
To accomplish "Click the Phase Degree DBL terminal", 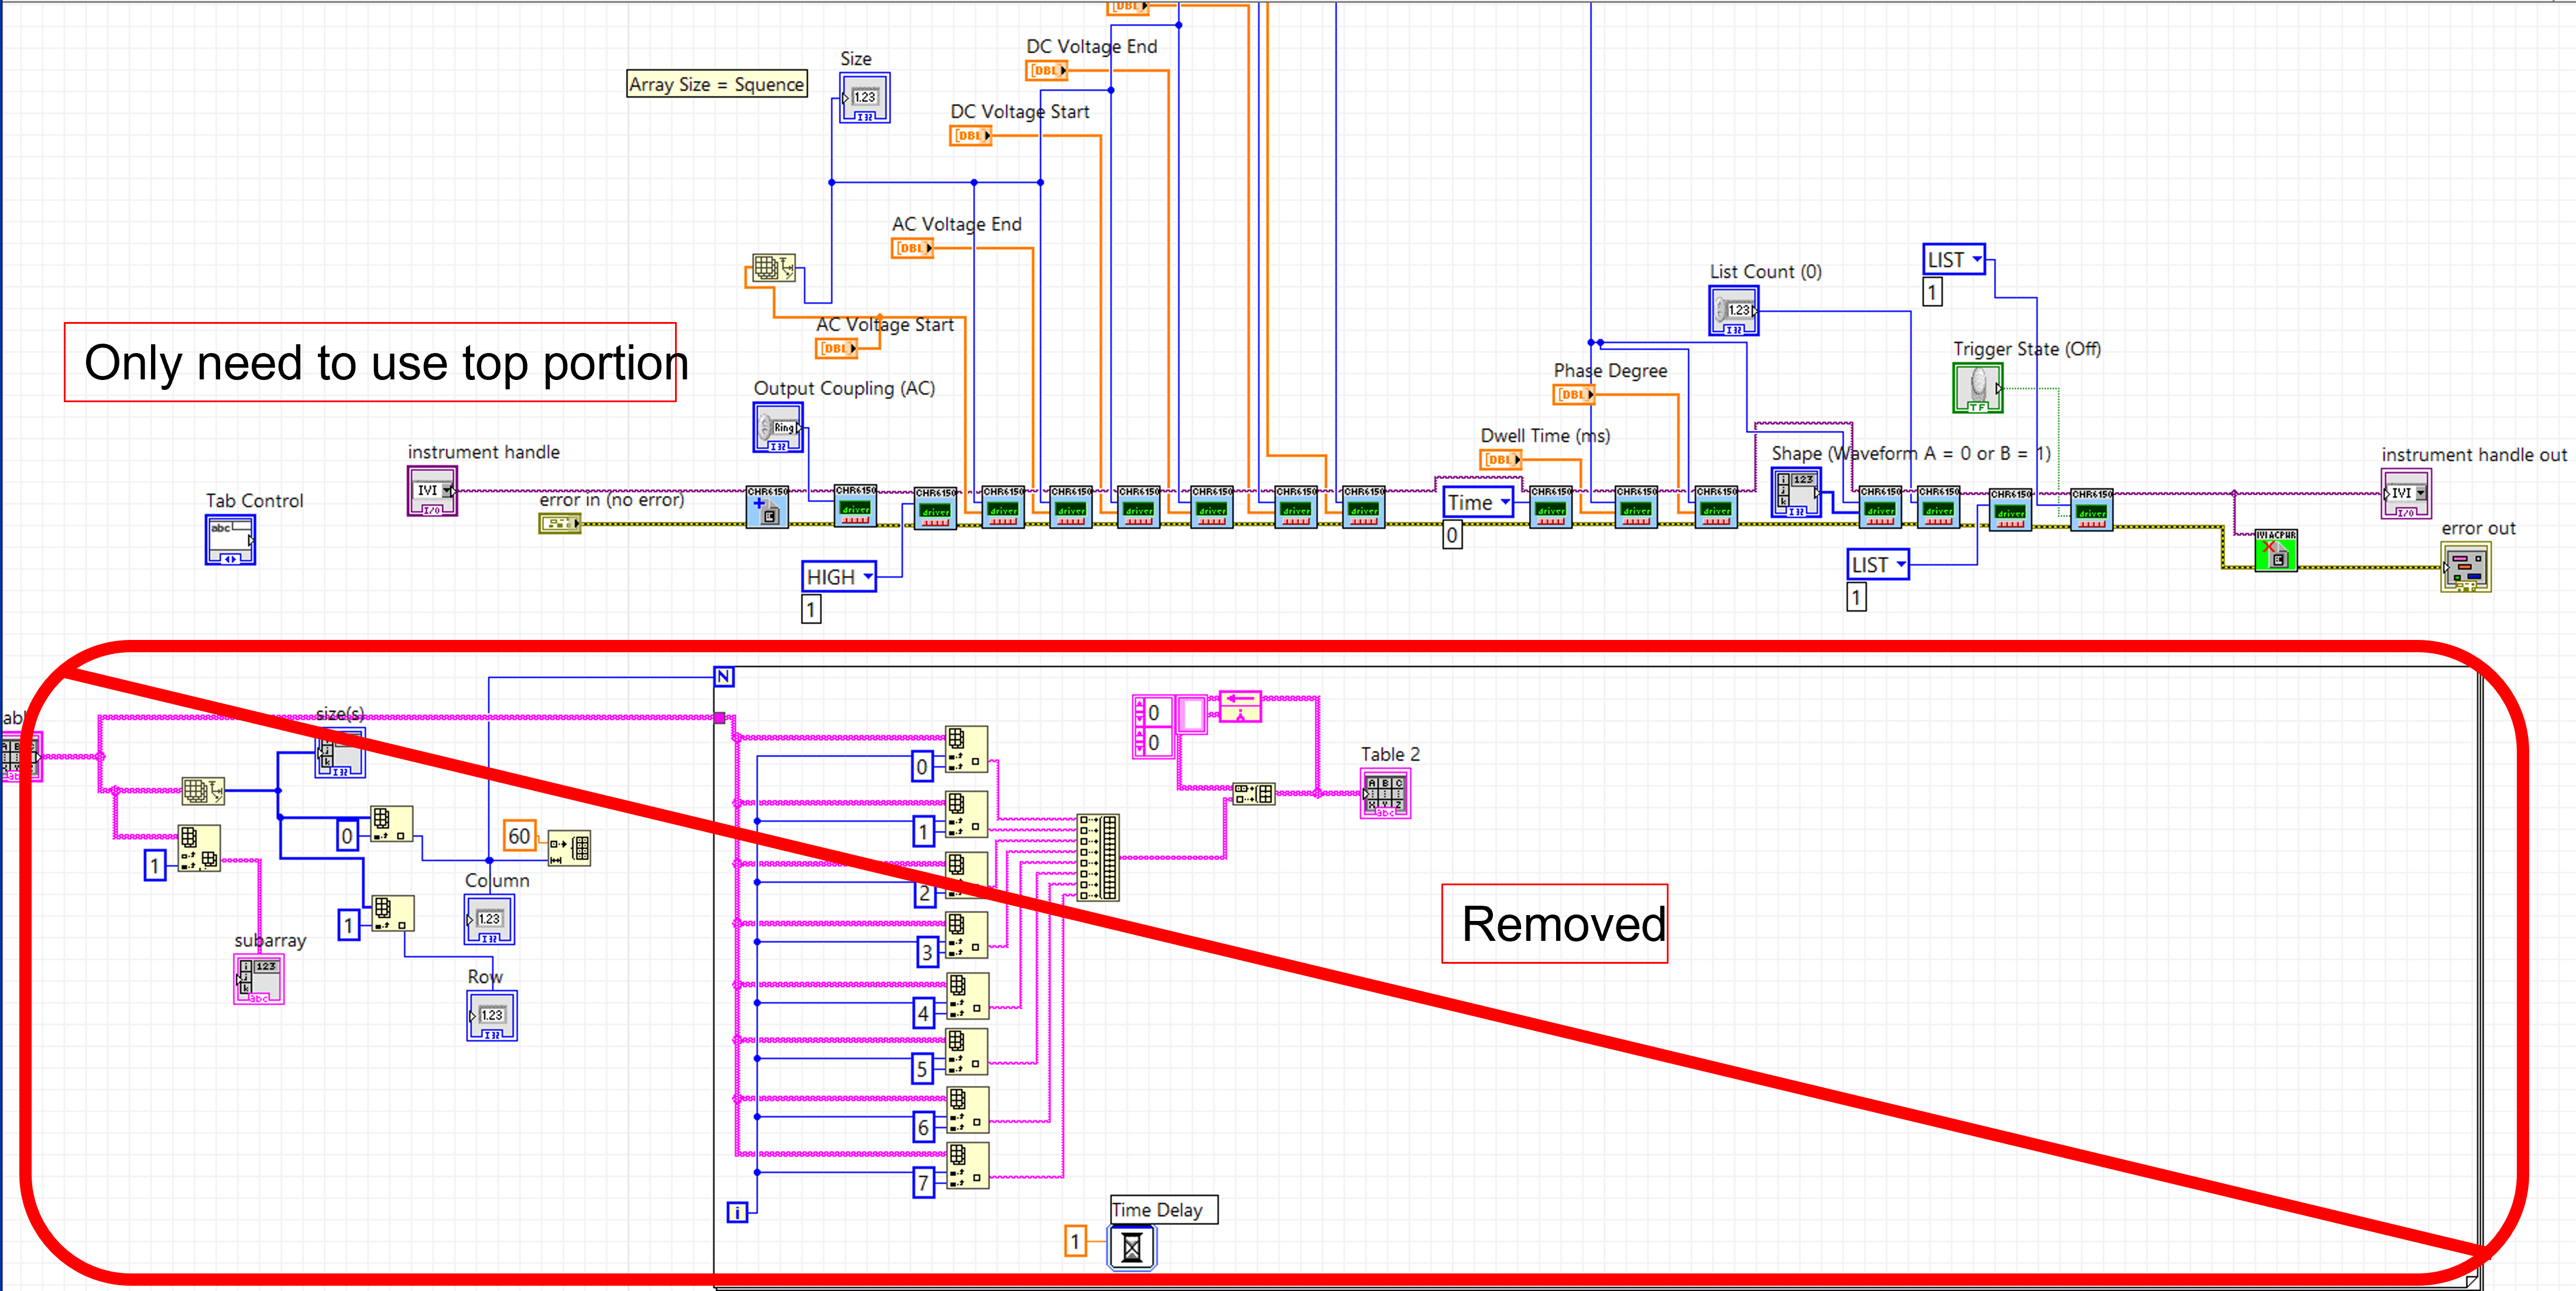I will (x=1573, y=394).
